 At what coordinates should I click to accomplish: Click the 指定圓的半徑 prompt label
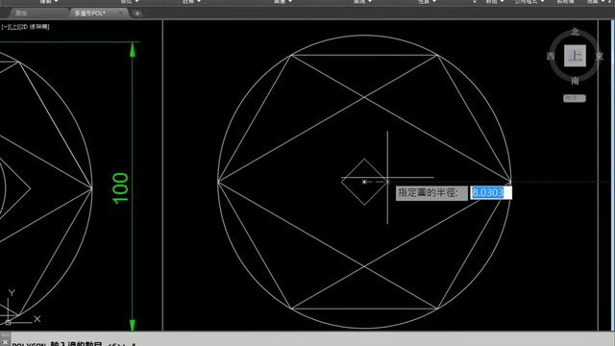pyautogui.click(x=431, y=192)
